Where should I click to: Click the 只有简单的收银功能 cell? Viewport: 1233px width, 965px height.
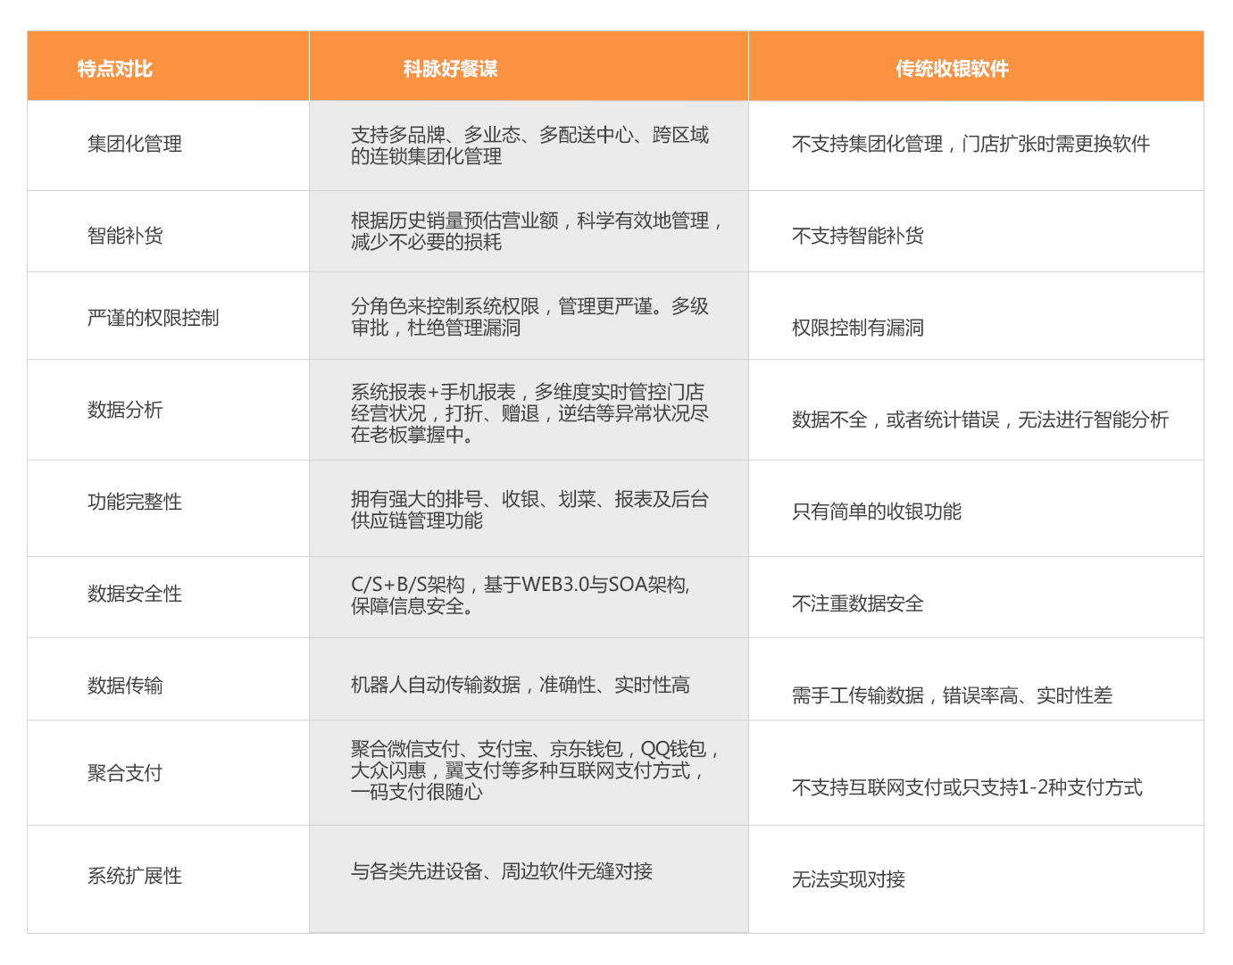(976, 509)
